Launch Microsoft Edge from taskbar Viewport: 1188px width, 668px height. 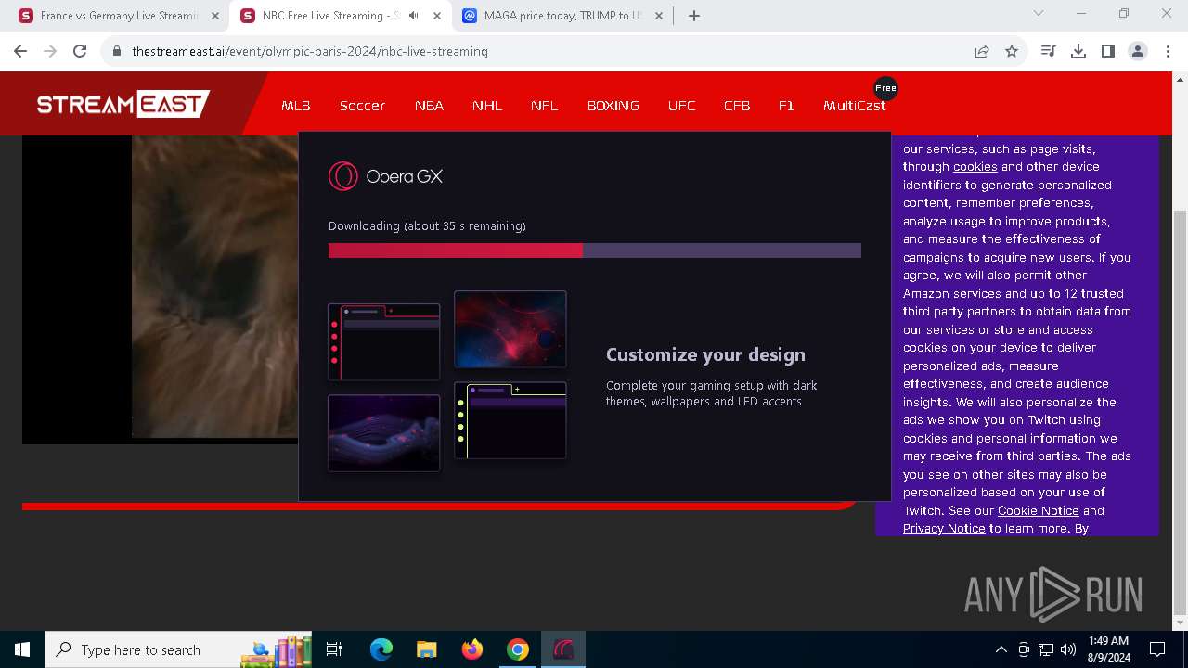(381, 649)
